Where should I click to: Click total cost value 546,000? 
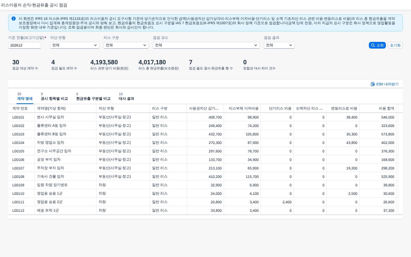tap(388, 117)
